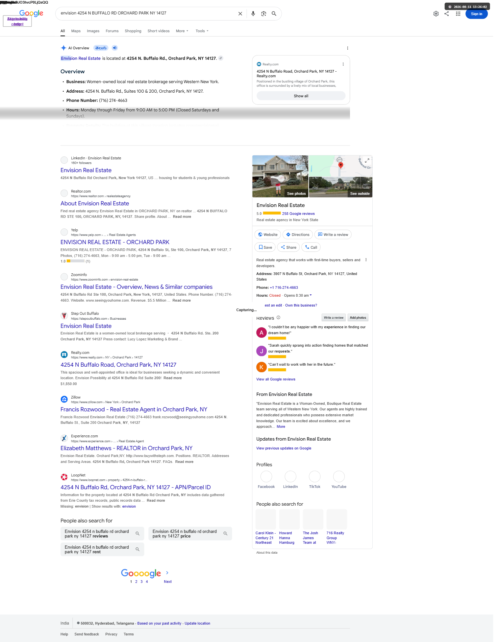
Task: Open knowledge panel description three-dot menu
Action: 366,260
